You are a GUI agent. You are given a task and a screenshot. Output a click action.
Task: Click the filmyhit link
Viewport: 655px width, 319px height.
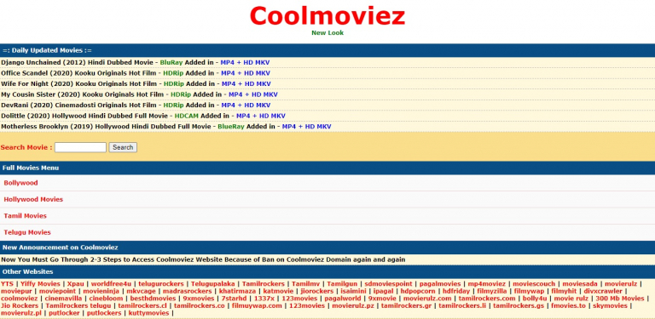coord(564,291)
